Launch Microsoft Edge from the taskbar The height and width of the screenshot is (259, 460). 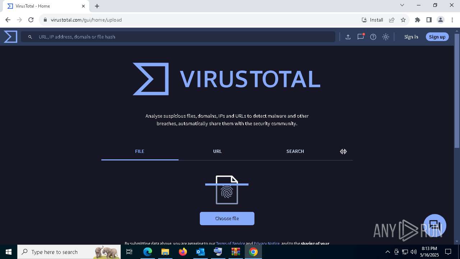[x=148, y=252]
